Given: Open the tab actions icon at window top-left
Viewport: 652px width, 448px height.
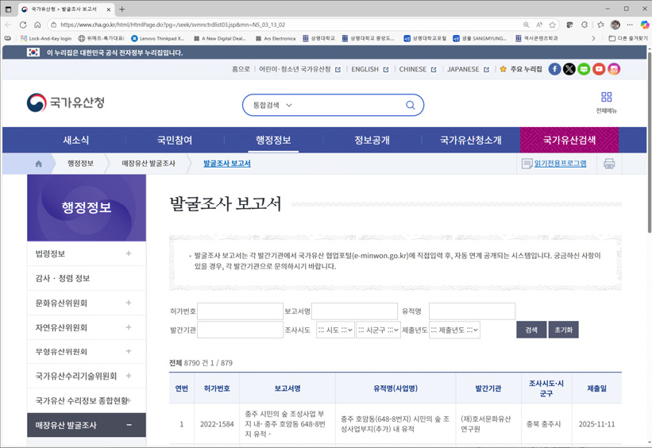Looking at the screenshot, I should 8,10.
